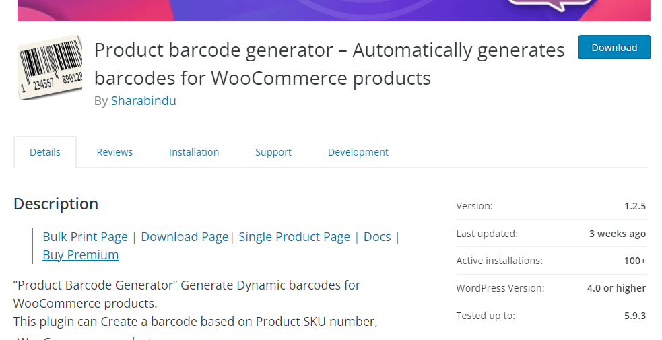Open the Bulk Print Page link
Image resolution: width=662 pixels, height=340 pixels.
(85, 236)
